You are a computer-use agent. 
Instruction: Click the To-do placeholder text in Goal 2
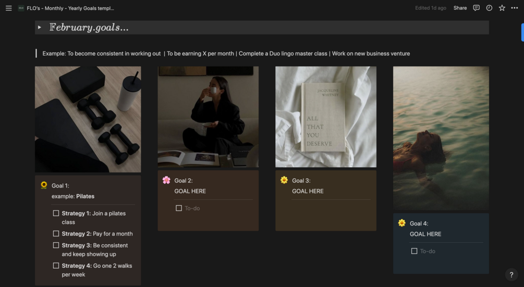(192, 208)
